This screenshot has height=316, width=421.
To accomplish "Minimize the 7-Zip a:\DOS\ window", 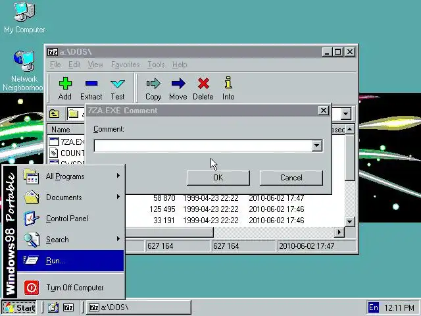I will click(x=327, y=51).
